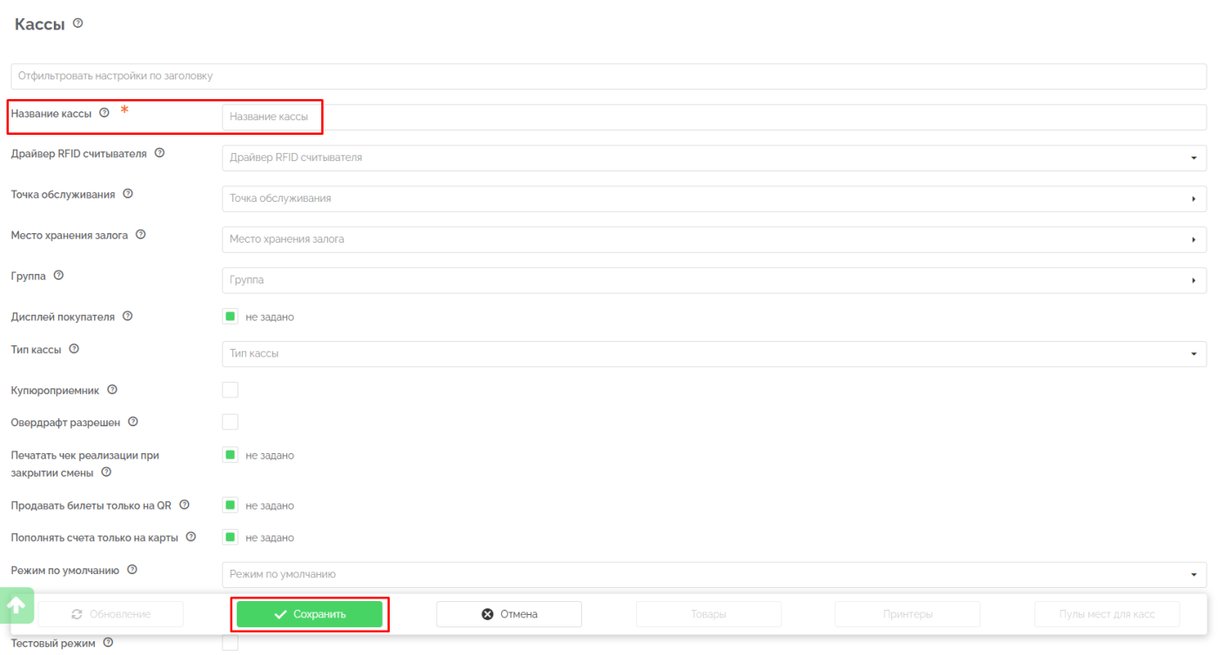Focus the Название кассы input field
The width and height of the screenshot is (1218, 655).
pyautogui.click(x=713, y=117)
